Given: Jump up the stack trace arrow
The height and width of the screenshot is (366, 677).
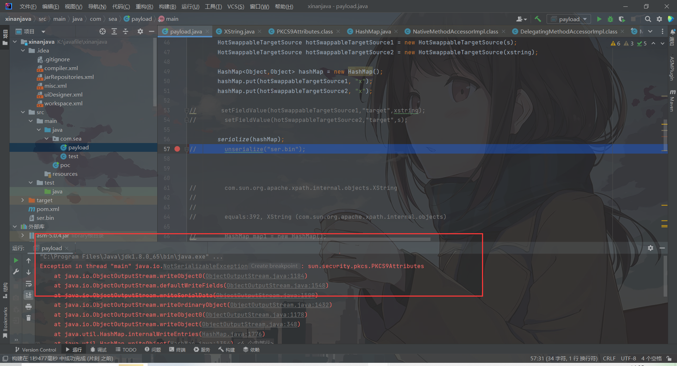Looking at the screenshot, I should pyautogui.click(x=29, y=260).
